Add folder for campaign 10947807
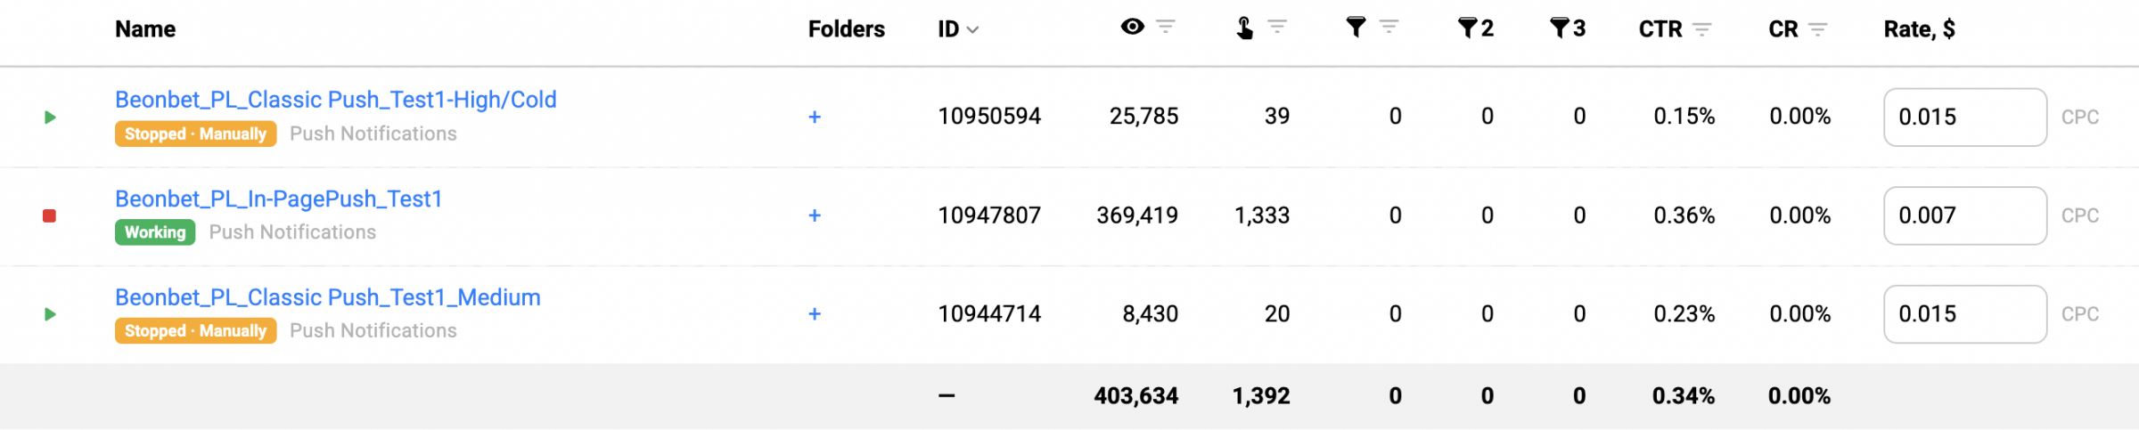This screenshot has height=430, width=2139. [815, 215]
